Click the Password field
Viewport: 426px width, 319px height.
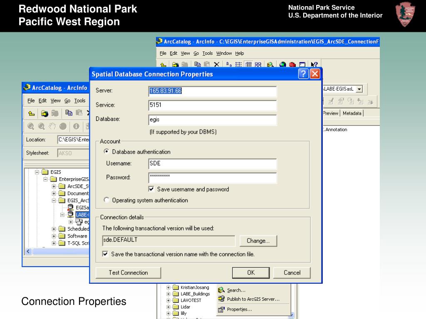tap(213, 178)
